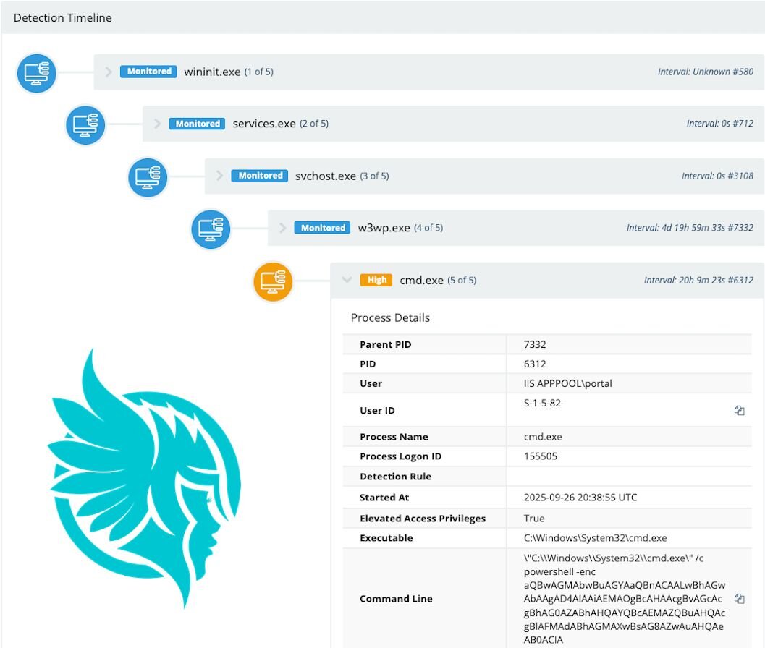This screenshot has height=648, width=765.
Task: Select the orange cmd.exe alert icon
Action: [x=274, y=281]
